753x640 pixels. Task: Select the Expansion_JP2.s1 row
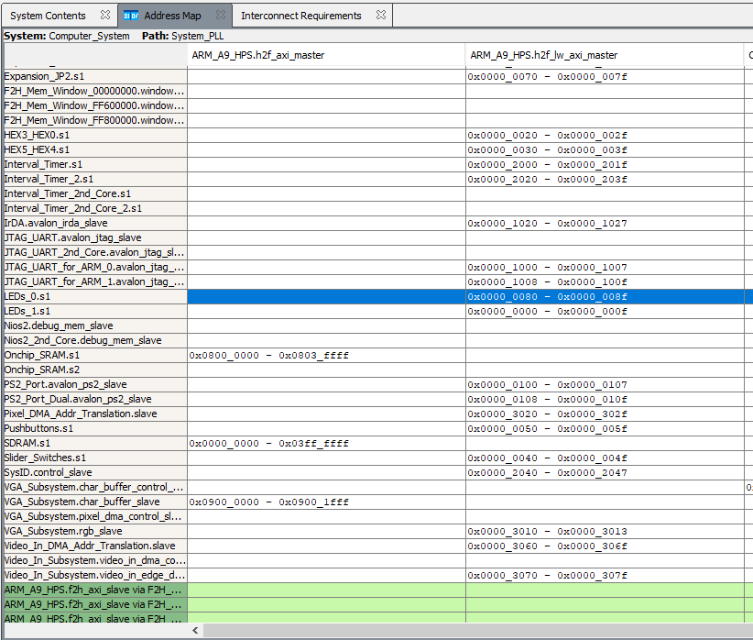37,77
